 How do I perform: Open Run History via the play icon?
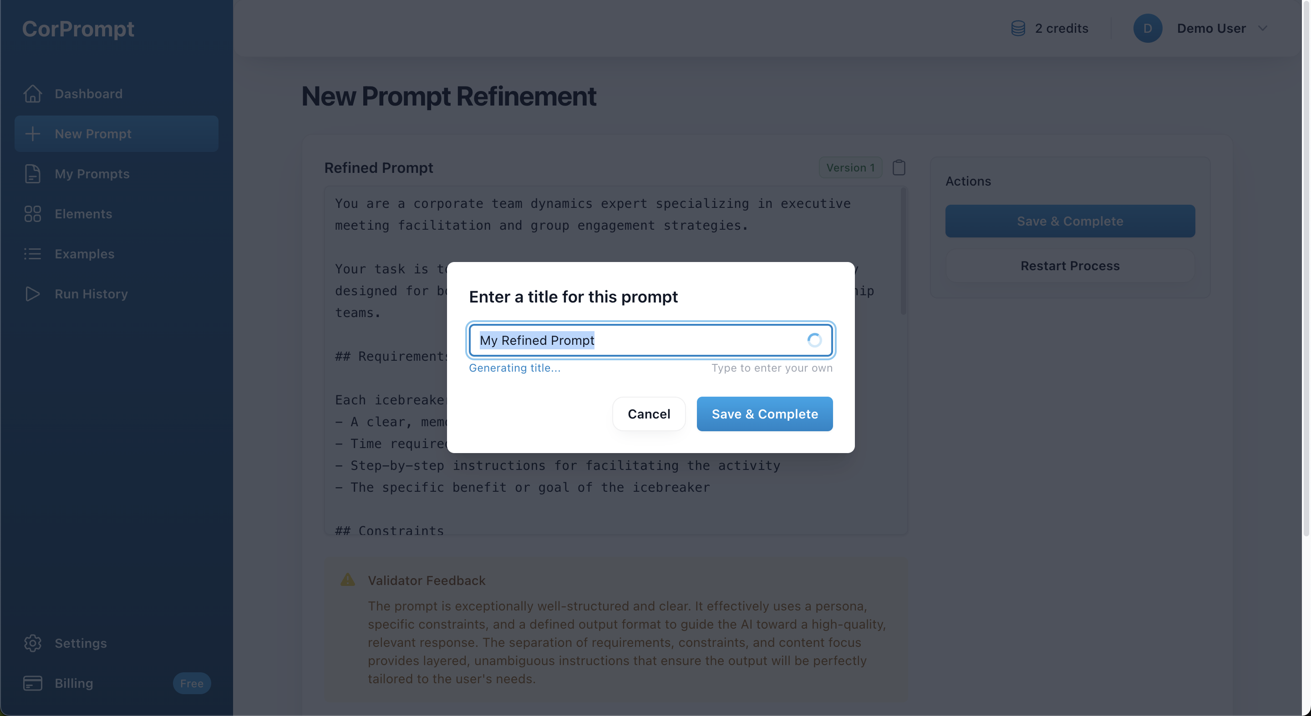[x=33, y=294]
